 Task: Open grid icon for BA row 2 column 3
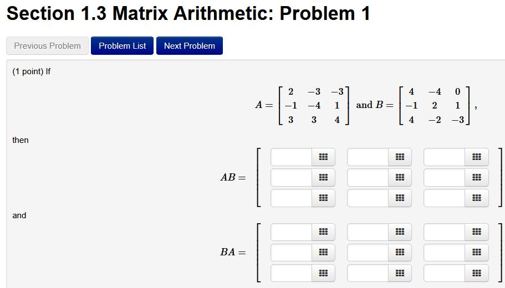click(x=477, y=252)
